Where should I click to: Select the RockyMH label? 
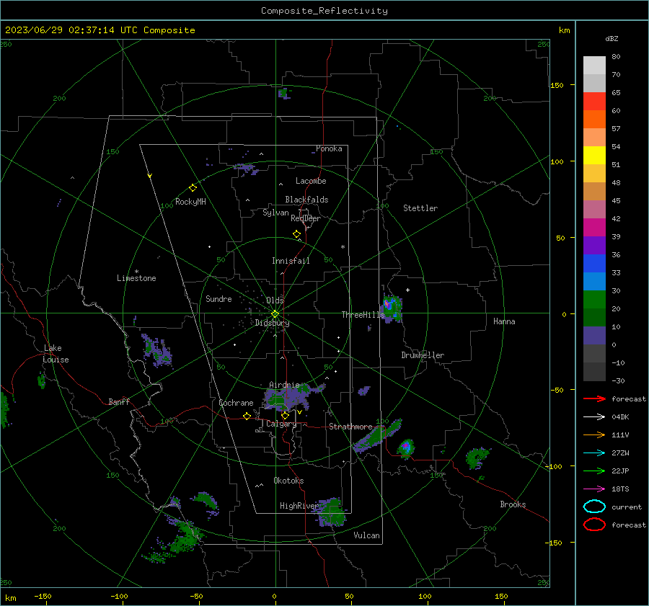click(x=190, y=202)
